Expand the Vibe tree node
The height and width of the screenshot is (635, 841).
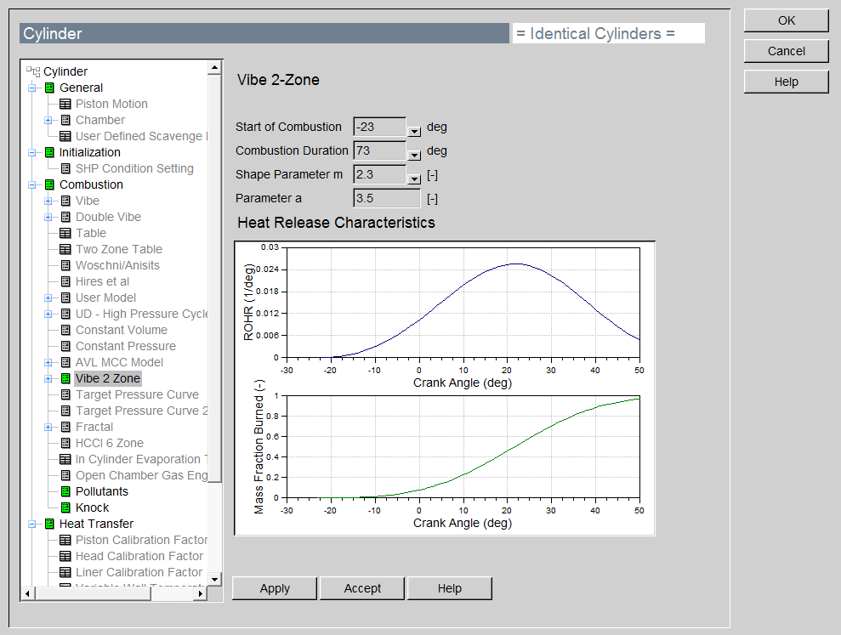(x=48, y=201)
